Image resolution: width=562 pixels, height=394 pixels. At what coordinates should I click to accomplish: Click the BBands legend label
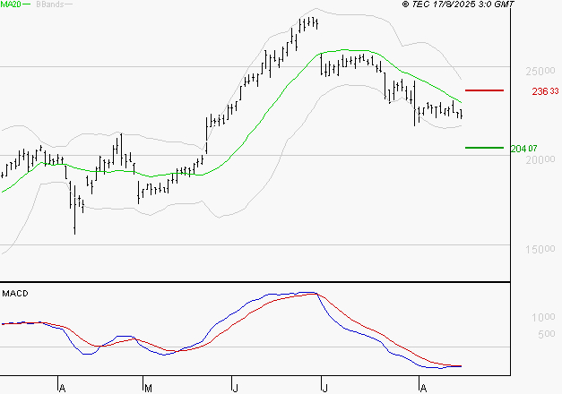pos(50,4)
